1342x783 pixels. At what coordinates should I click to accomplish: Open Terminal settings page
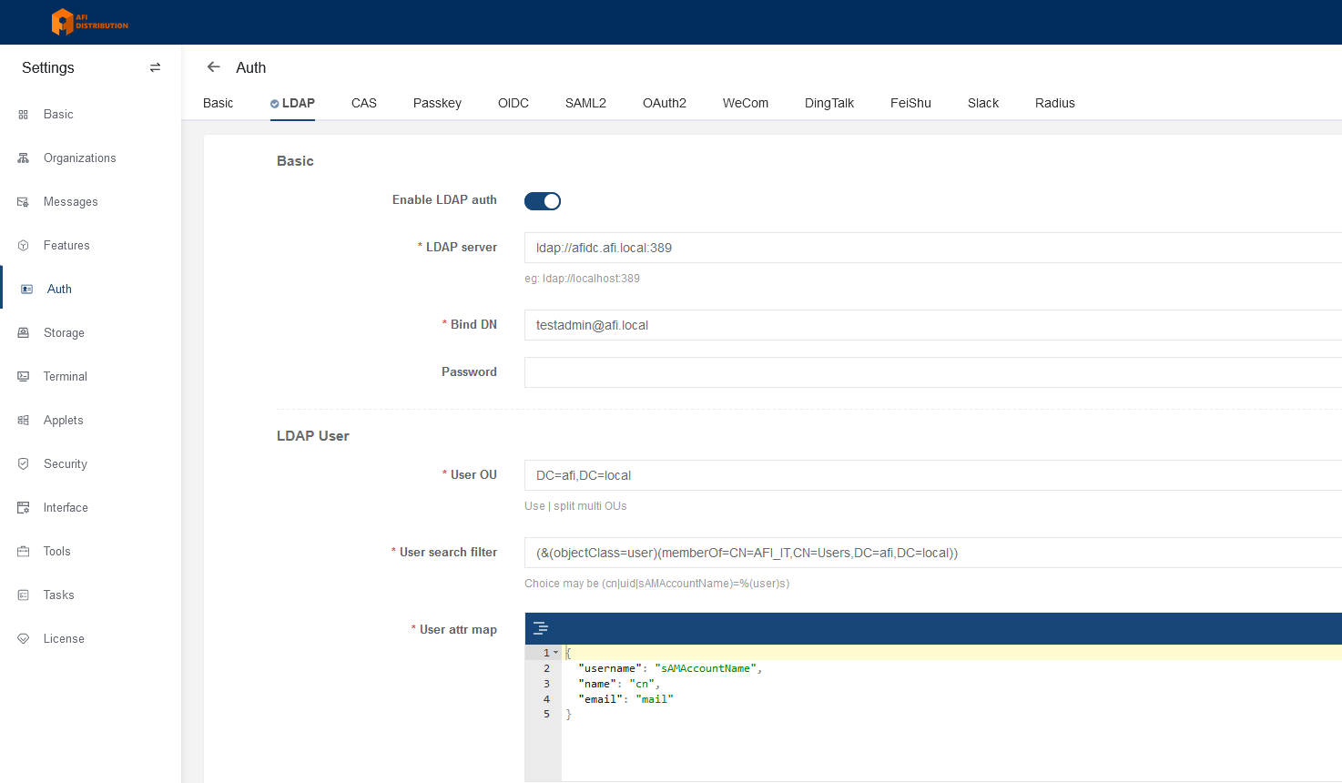66,377
